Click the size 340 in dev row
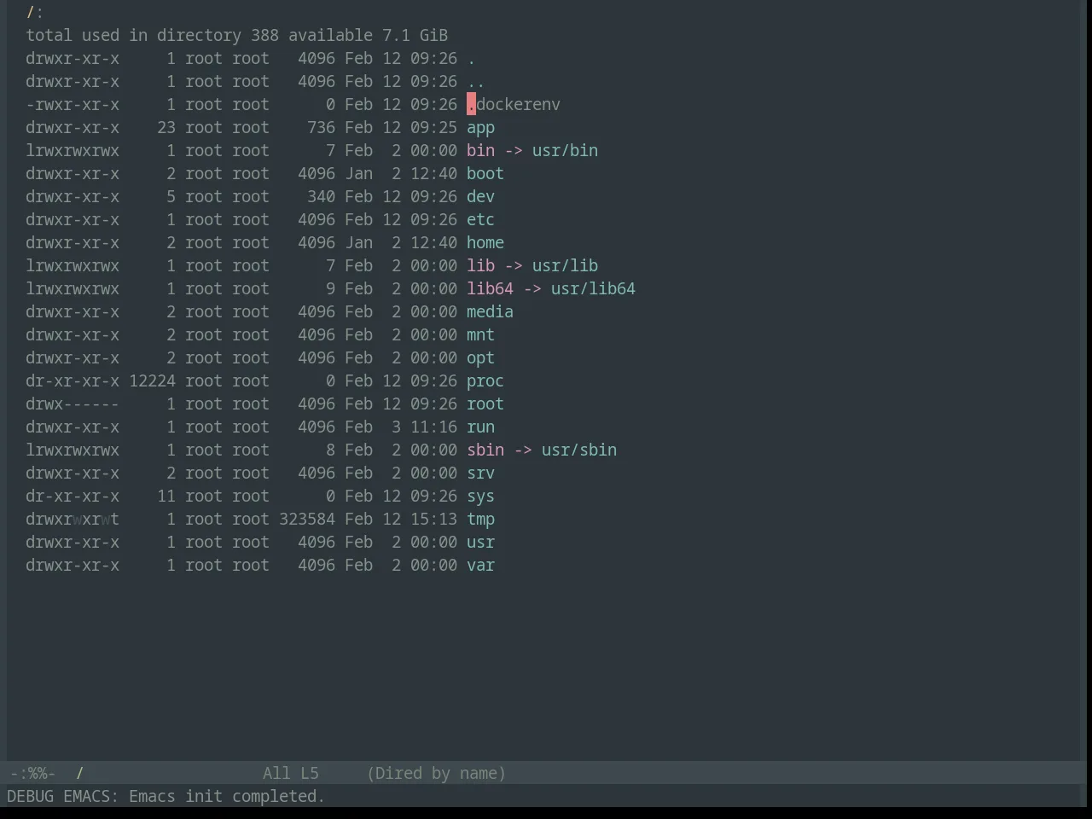 tap(321, 197)
